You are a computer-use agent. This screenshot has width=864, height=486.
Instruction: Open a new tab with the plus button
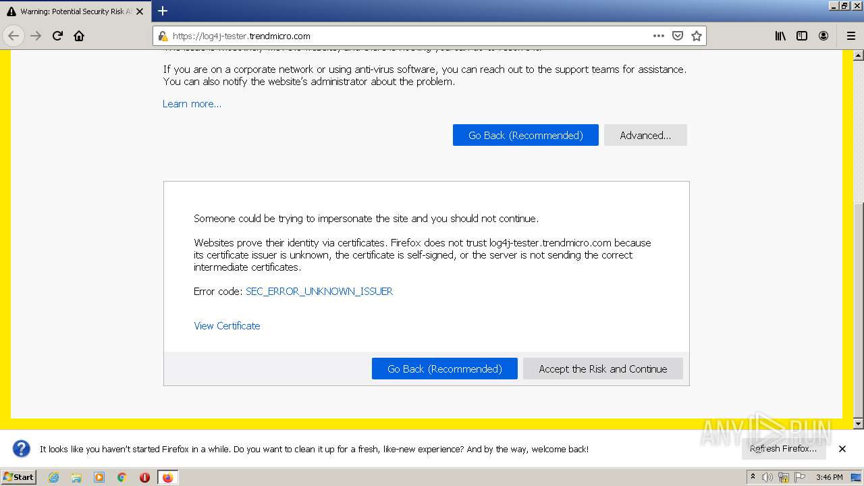[163, 11]
